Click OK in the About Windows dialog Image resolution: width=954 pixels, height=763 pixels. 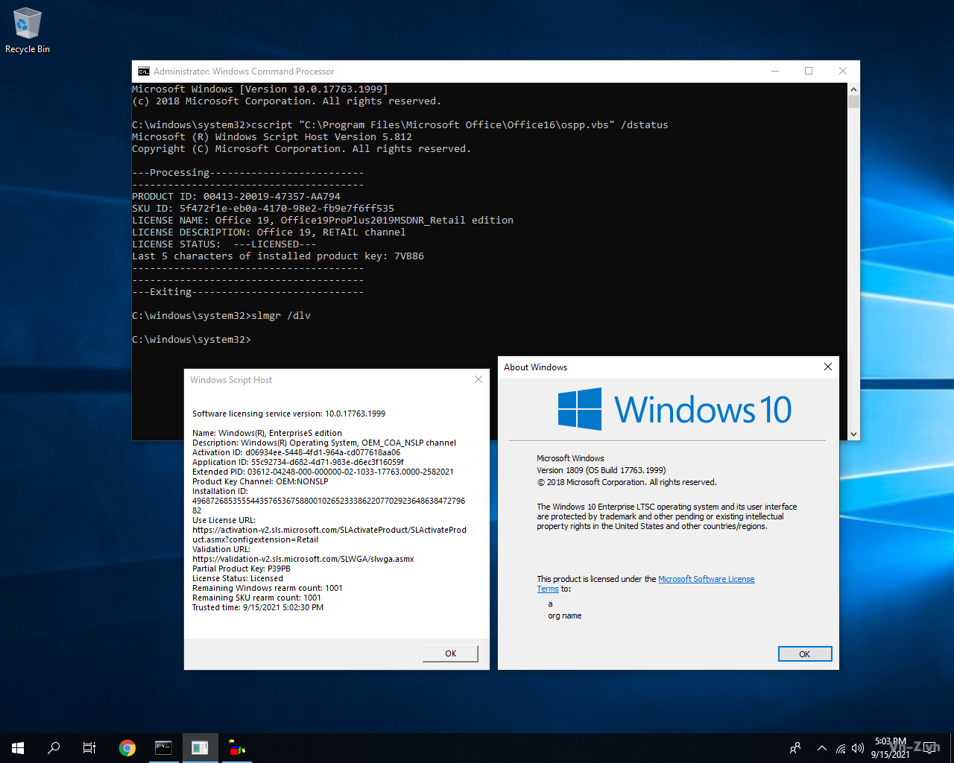tap(805, 654)
